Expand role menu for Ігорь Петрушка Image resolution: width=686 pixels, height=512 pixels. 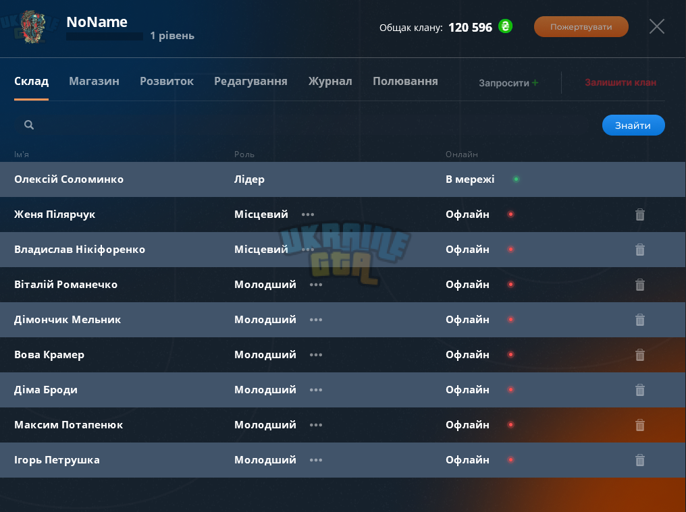[x=316, y=460]
